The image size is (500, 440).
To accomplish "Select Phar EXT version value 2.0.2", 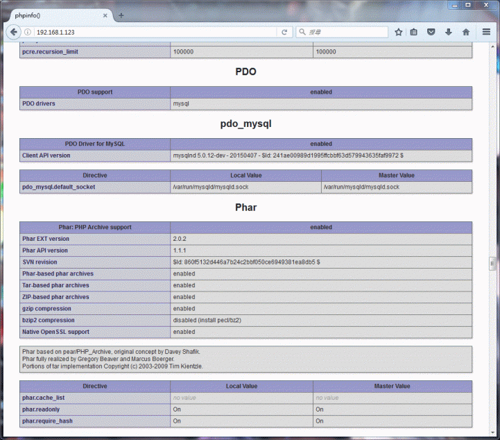I will point(180,239).
